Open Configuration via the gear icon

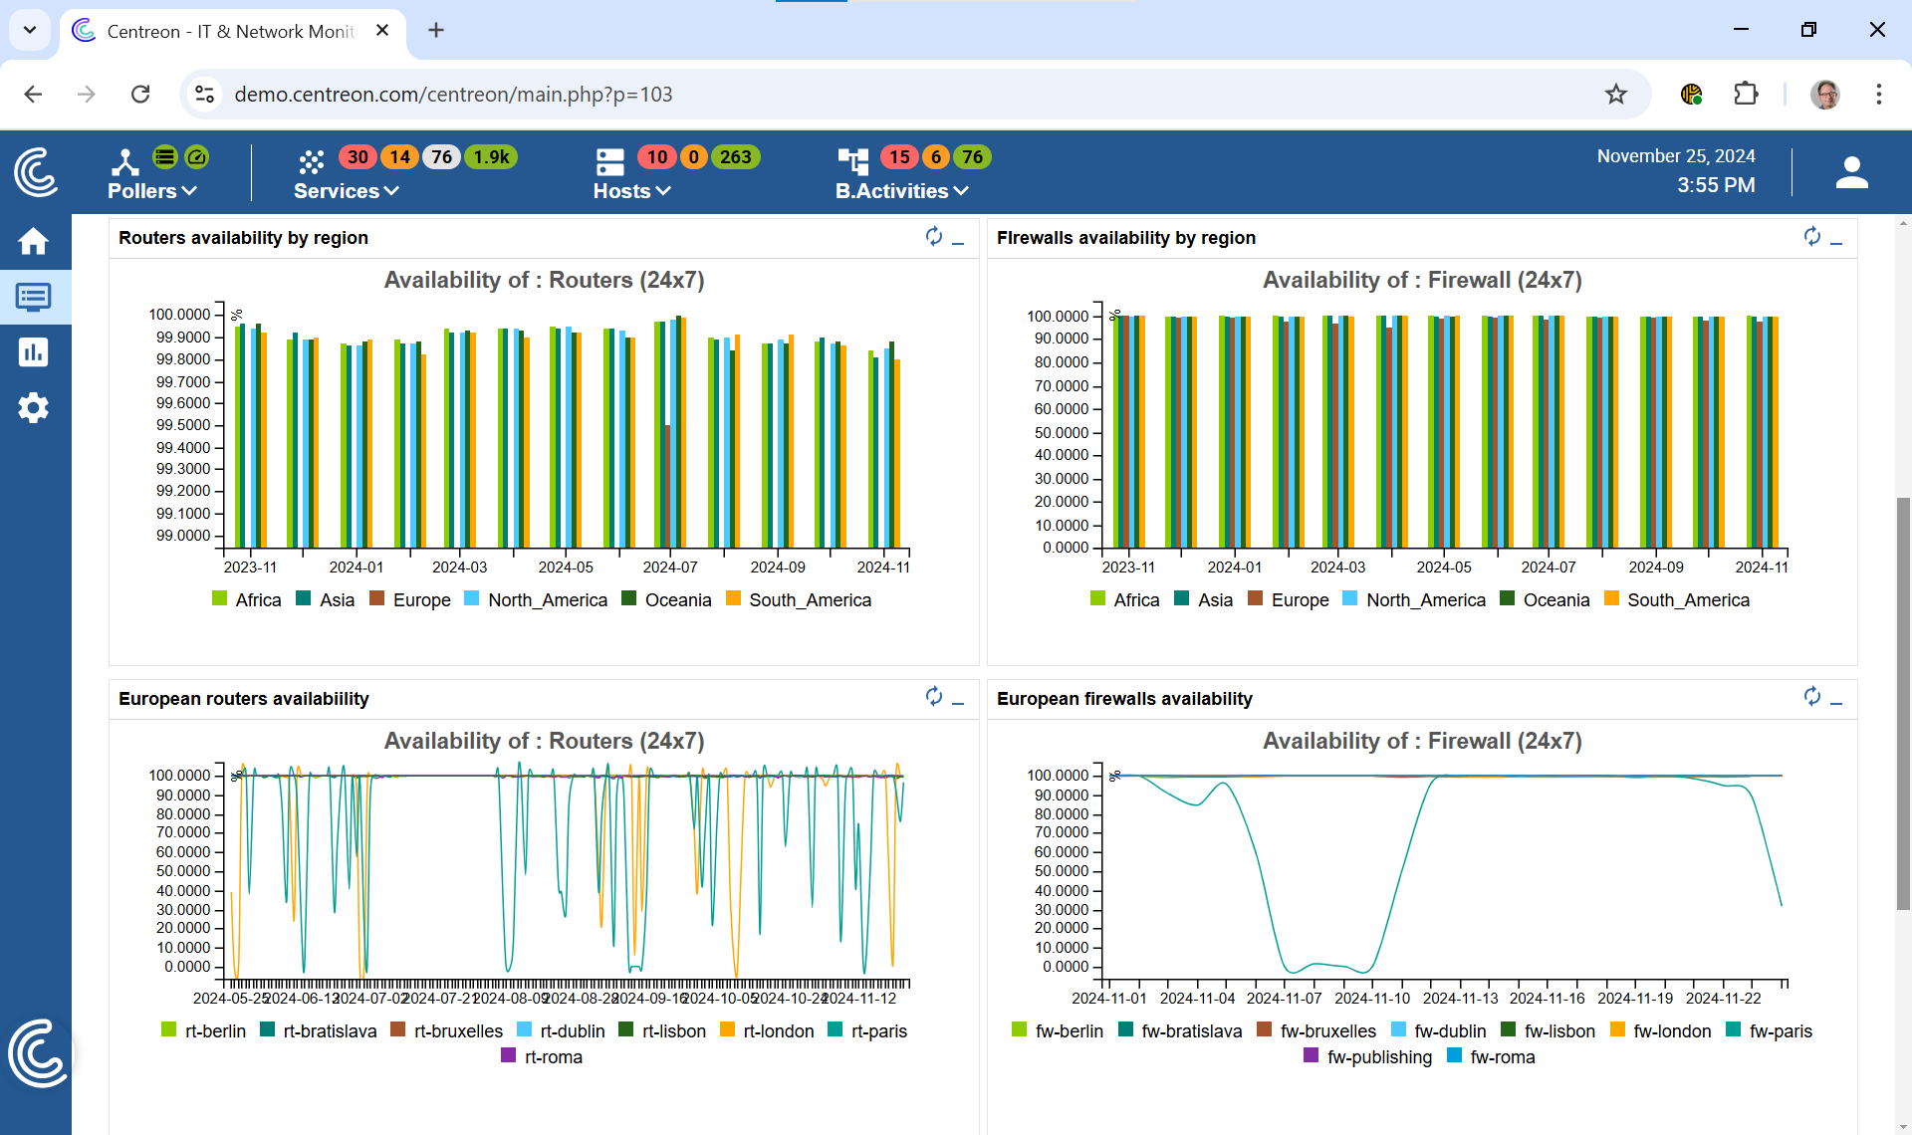pyautogui.click(x=34, y=407)
